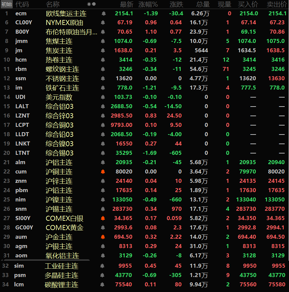289x292 pixels.
Task: Click the round dot icon in header
Action: [94, 4]
